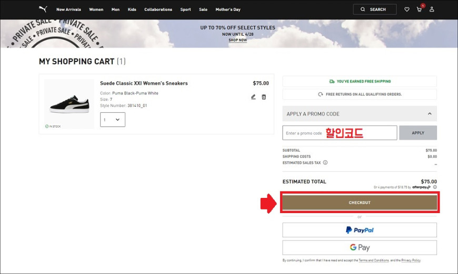This screenshot has width=458, height=274.
Task: Click the Checkout button
Action: pos(360,203)
